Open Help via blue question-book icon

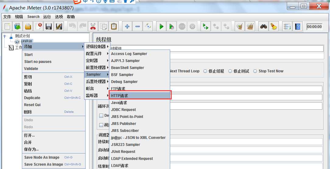pos(297,26)
